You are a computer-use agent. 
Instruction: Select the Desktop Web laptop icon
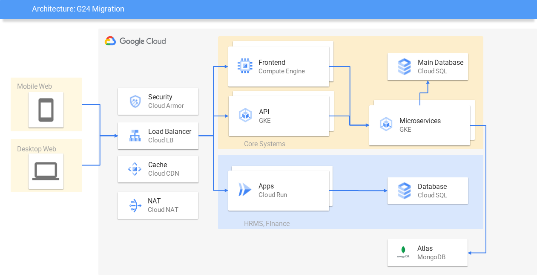pos(46,171)
